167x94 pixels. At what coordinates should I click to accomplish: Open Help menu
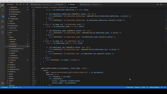click(x=34, y=1)
